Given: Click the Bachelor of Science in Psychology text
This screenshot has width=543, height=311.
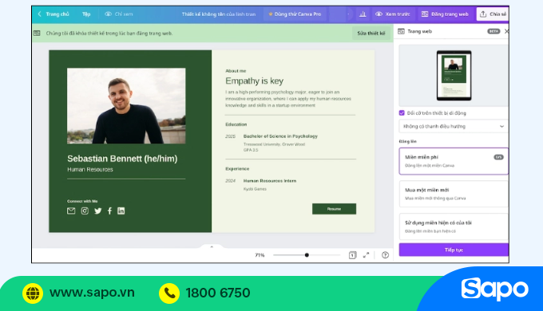Looking at the screenshot, I should tap(280, 136).
